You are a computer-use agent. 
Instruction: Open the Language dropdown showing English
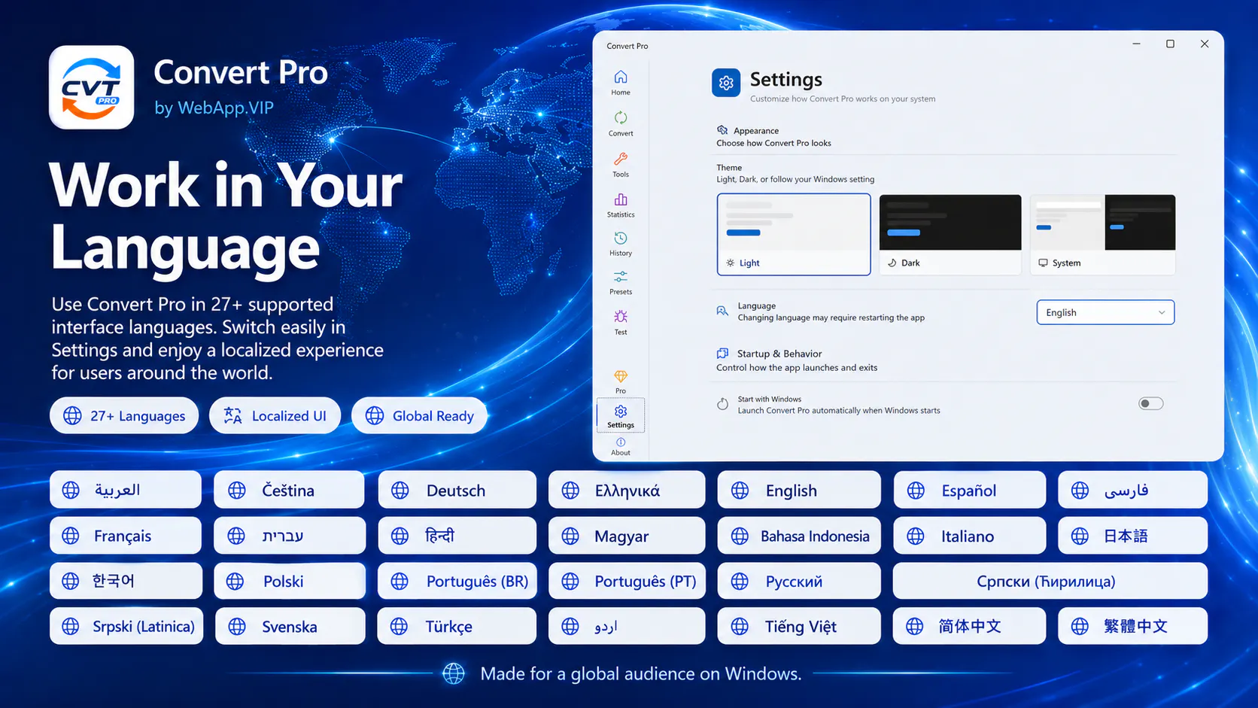[1105, 312]
